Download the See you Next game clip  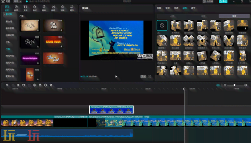[38, 63]
